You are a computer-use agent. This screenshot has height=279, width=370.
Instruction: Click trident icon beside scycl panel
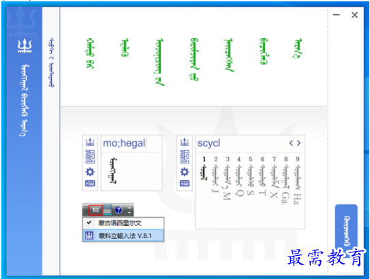184,142
